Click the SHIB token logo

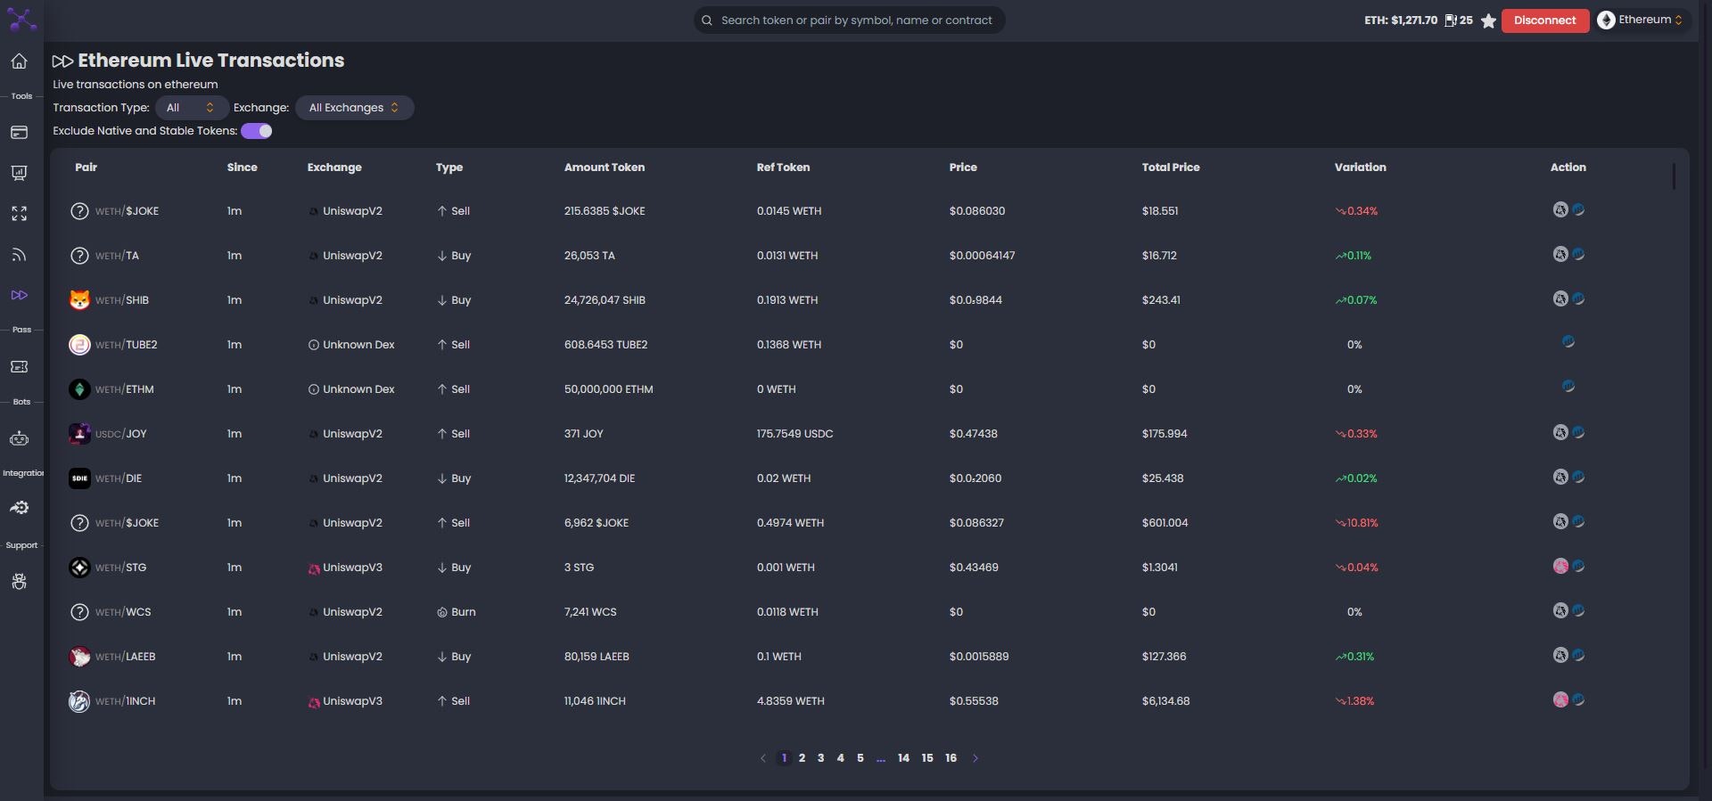click(x=79, y=300)
